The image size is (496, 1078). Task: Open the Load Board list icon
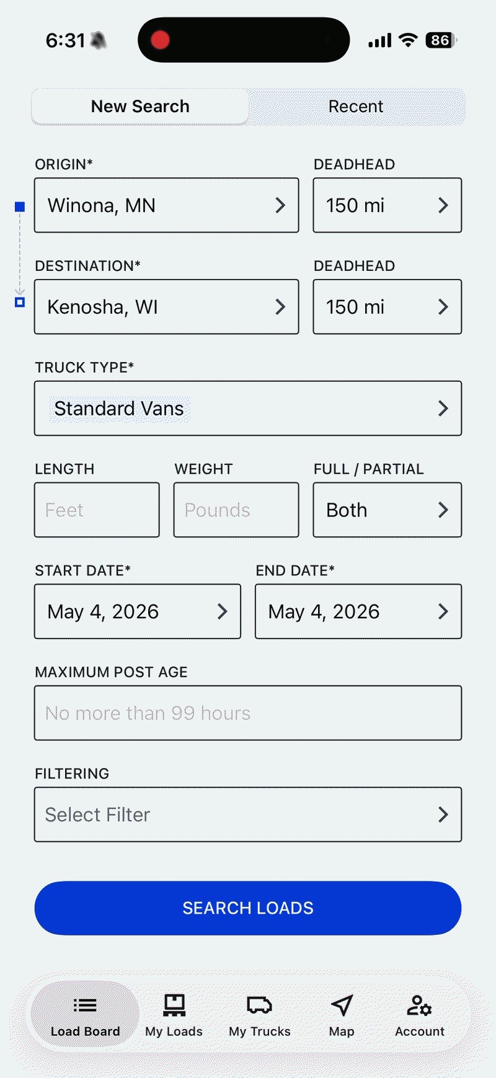85,1005
